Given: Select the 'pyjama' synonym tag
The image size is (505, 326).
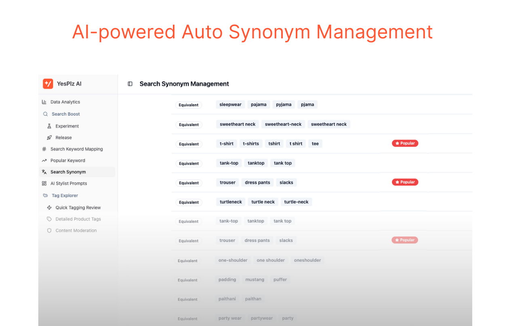Looking at the screenshot, I should (x=284, y=105).
